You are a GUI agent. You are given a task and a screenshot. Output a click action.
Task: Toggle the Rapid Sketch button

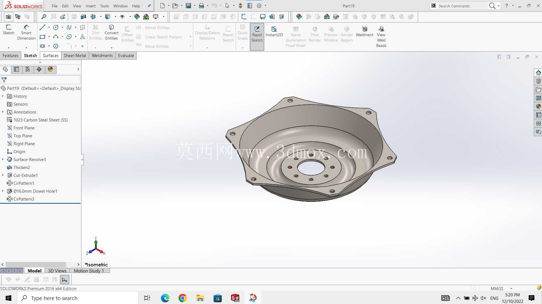pyautogui.click(x=257, y=37)
